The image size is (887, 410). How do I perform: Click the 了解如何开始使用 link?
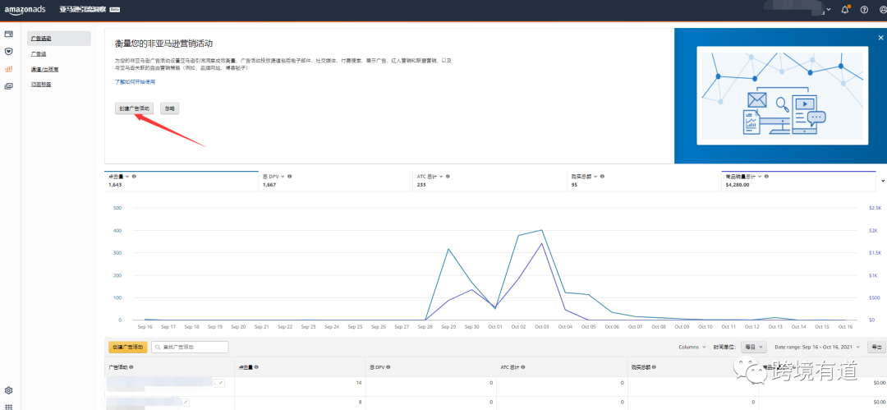point(135,81)
